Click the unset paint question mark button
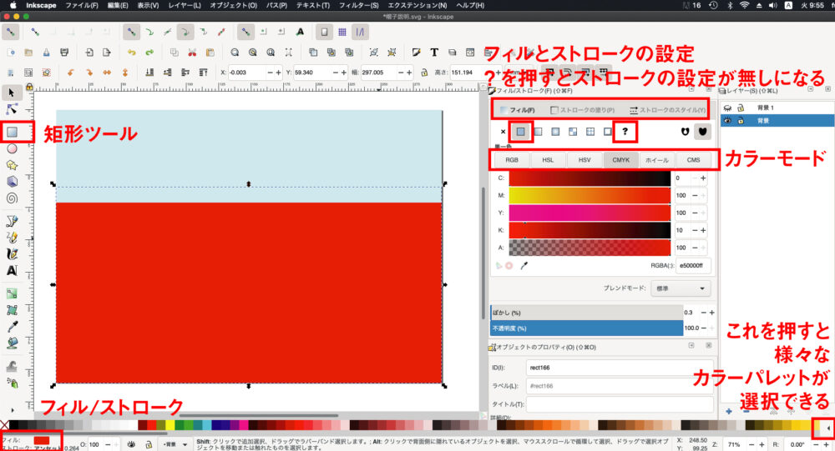The height and width of the screenshot is (451, 835). (x=625, y=132)
